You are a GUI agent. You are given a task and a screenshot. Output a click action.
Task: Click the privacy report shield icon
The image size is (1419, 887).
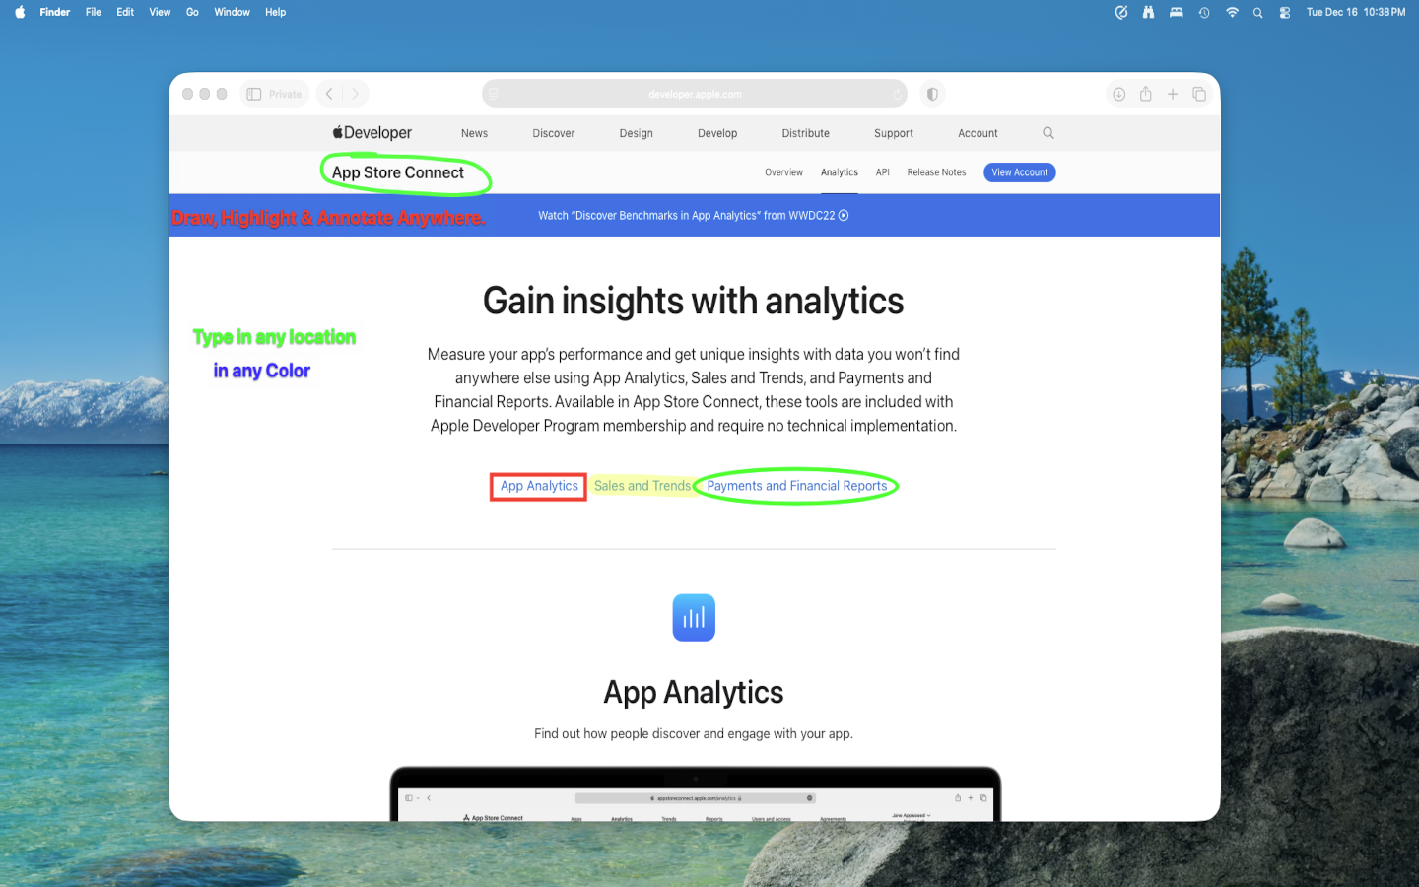click(932, 94)
